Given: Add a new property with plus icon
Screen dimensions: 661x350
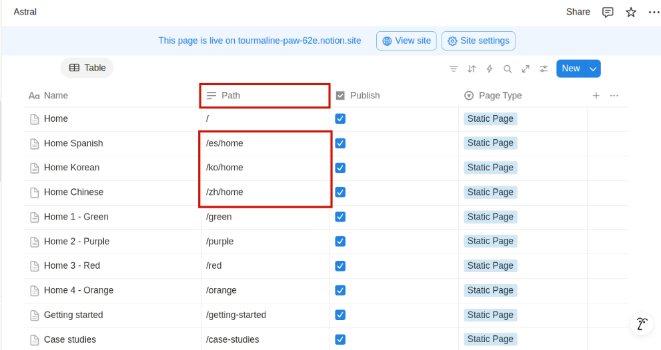Looking at the screenshot, I should click(596, 96).
